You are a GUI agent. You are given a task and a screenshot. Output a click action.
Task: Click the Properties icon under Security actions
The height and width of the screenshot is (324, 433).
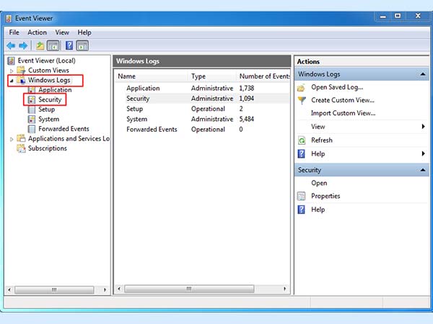(x=302, y=196)
